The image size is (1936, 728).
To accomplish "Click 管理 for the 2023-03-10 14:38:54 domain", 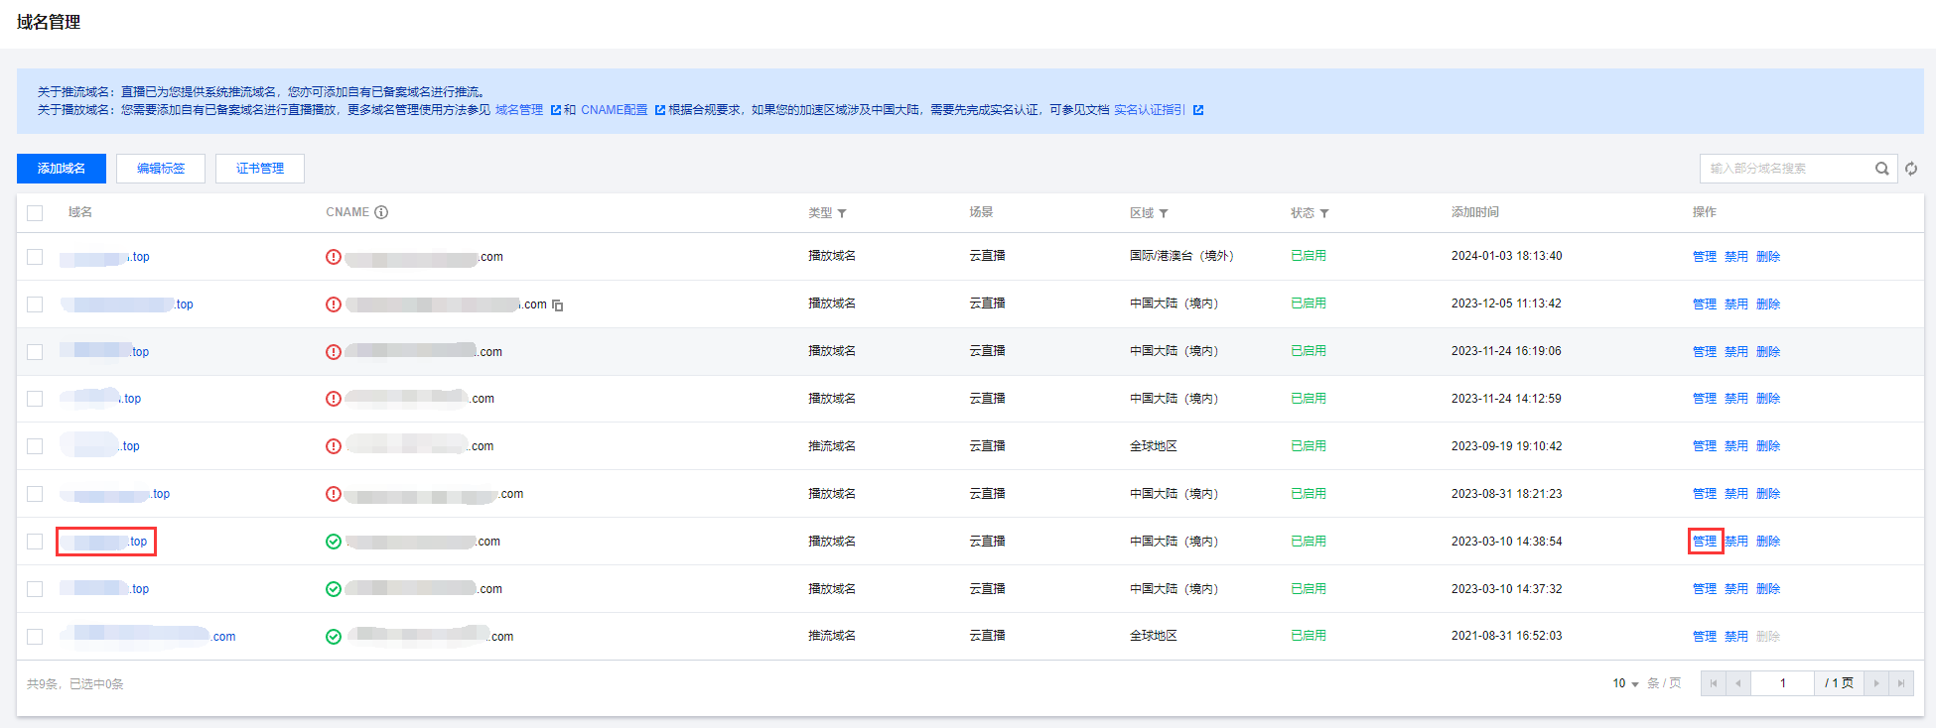I will coord(1705,542).
